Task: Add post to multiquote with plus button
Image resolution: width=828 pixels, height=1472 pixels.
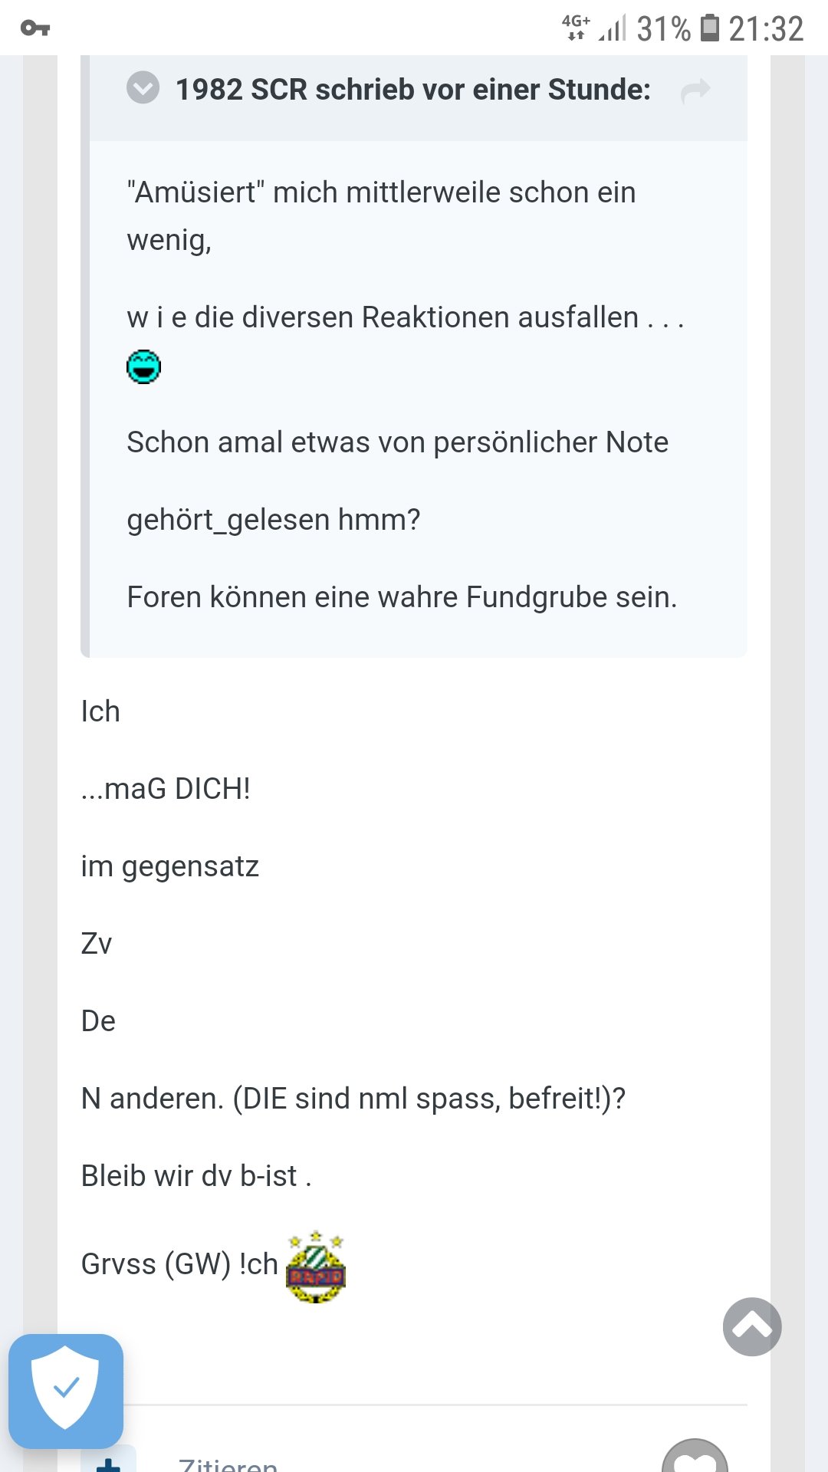Action: (109, 1460)
